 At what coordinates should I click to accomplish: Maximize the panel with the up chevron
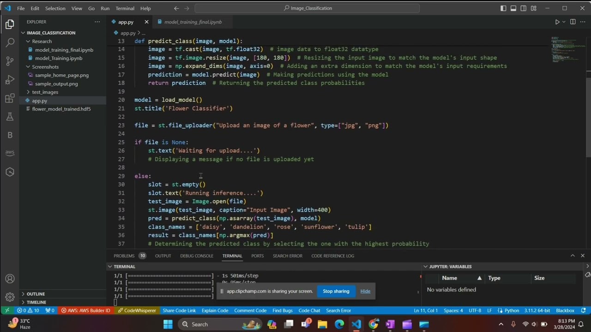point(573,255)
